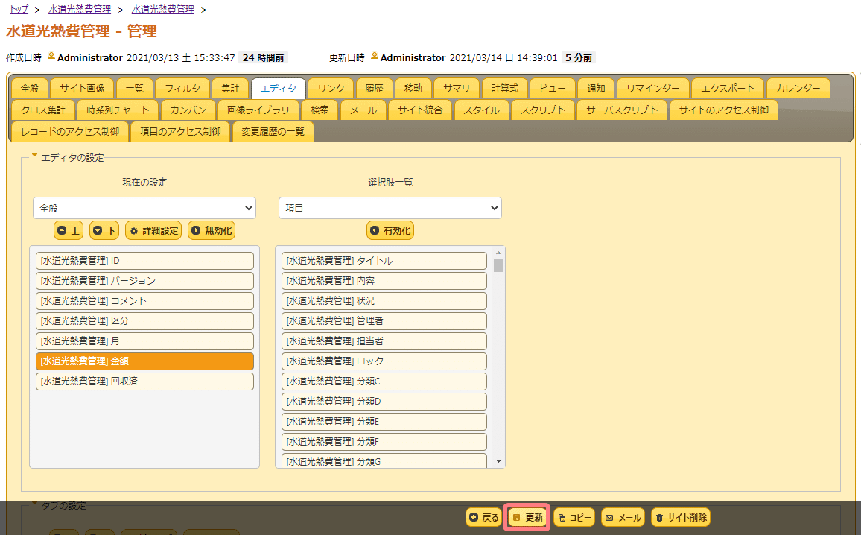Click the 無効化 (disable) button
Image resolution: width=861 pixels, height=535 pixels.
pos(212,231)
